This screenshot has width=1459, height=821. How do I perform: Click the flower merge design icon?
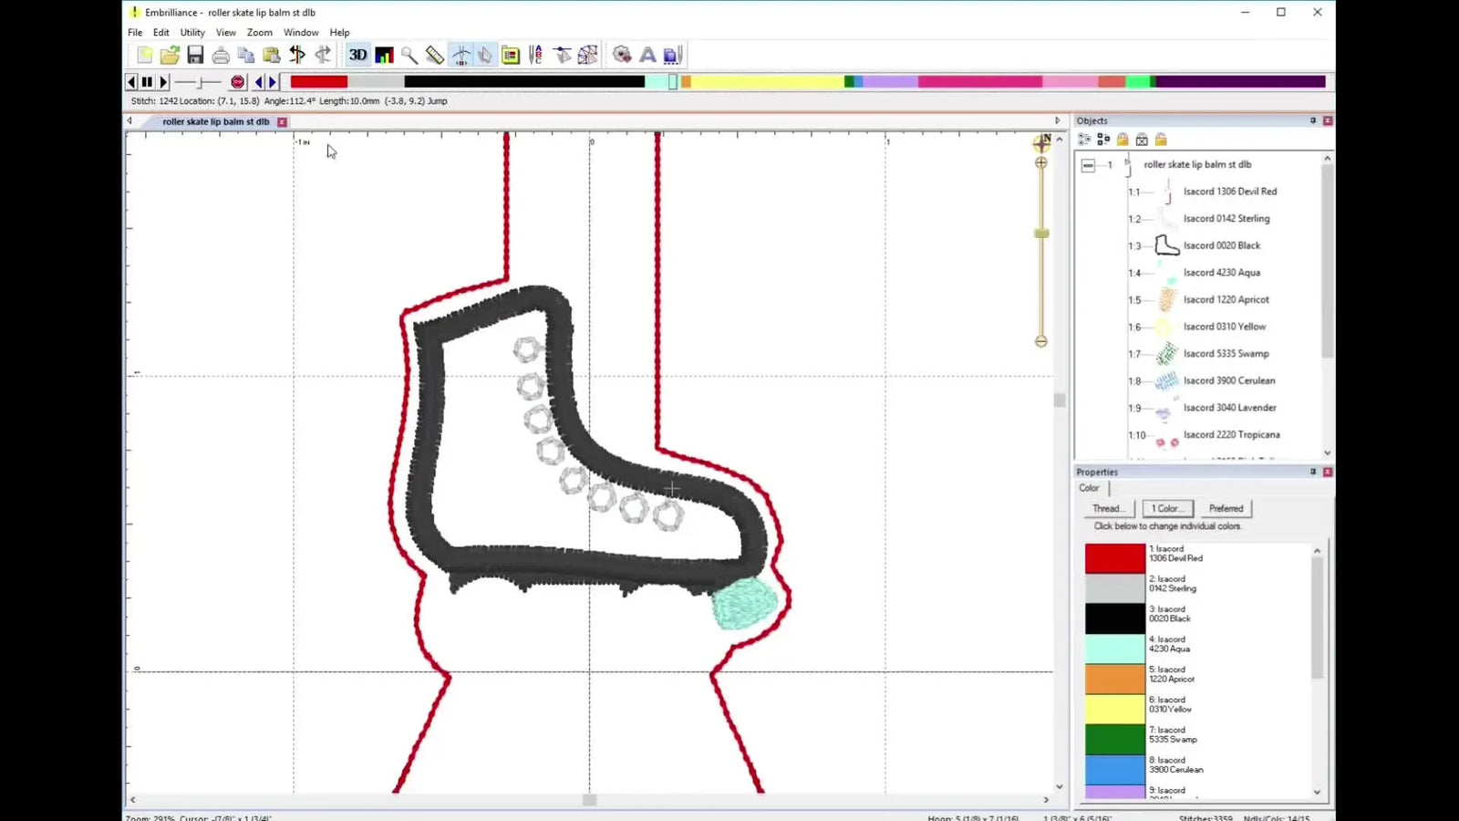pos(622,56)
